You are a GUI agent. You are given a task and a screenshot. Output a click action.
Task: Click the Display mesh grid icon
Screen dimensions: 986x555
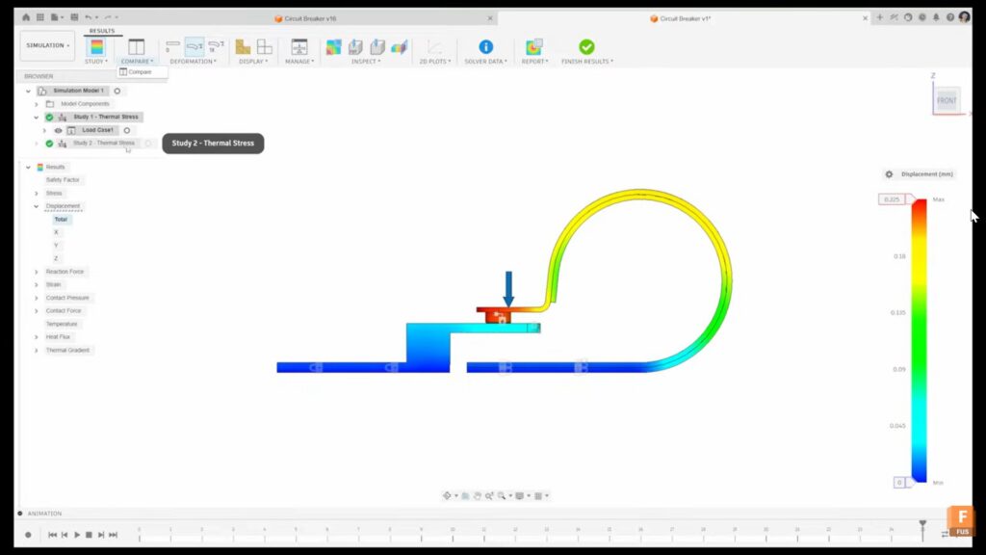pos(265,47)
